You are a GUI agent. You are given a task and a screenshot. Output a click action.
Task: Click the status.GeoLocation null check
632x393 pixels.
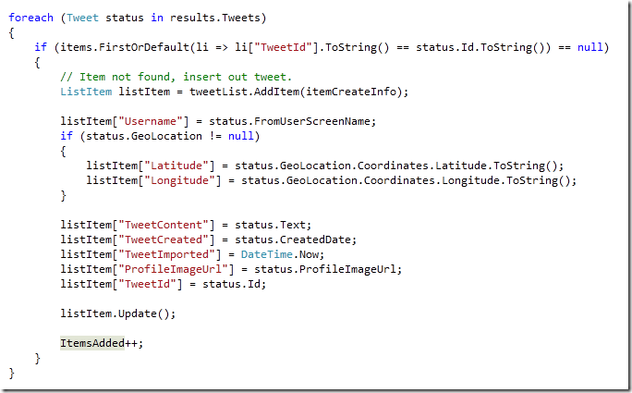click(x=170, y=136)
